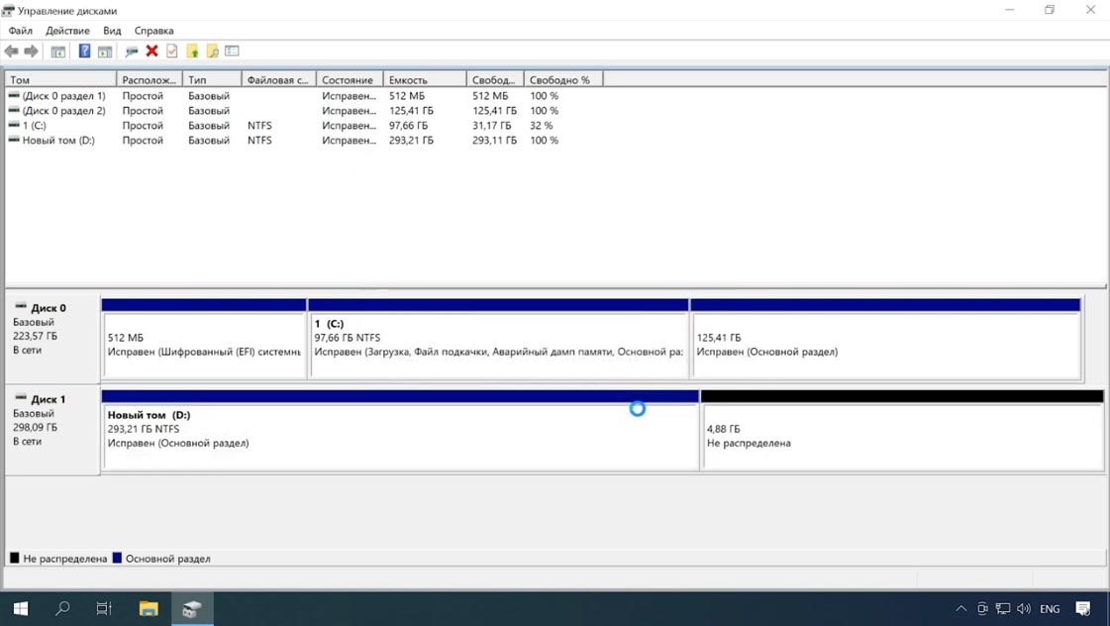The height and width of the screenshot is (626, 1110).
Task: Select the (Диск 0 раздел 2) volume row
Action: (304, 111)
